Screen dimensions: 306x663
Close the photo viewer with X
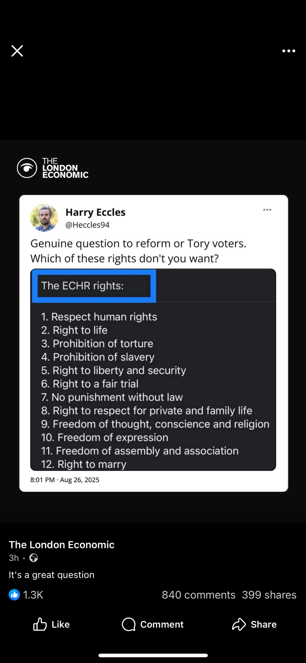coord(17,51)
